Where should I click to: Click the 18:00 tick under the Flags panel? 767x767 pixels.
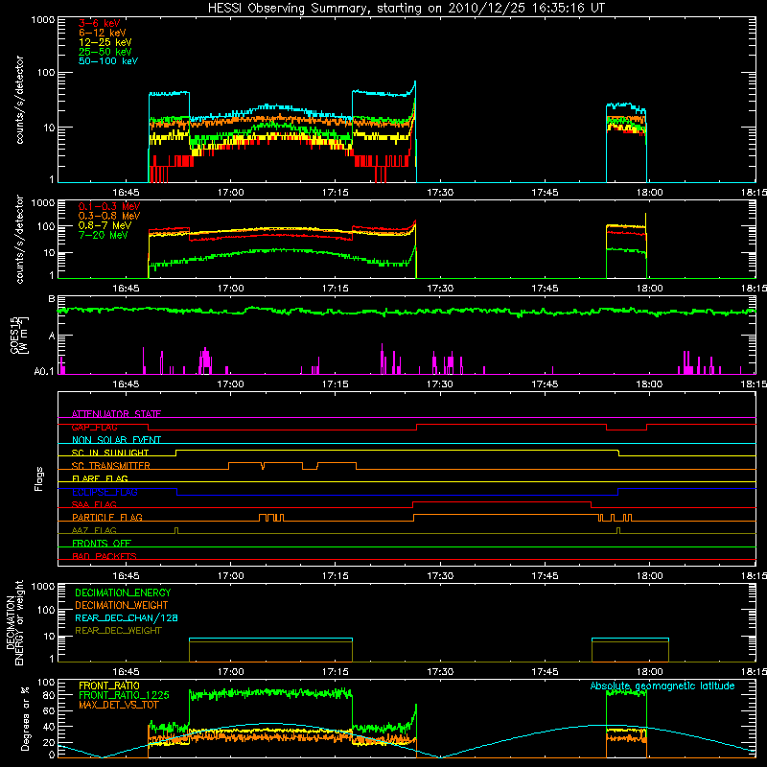(x=649, y=576)
